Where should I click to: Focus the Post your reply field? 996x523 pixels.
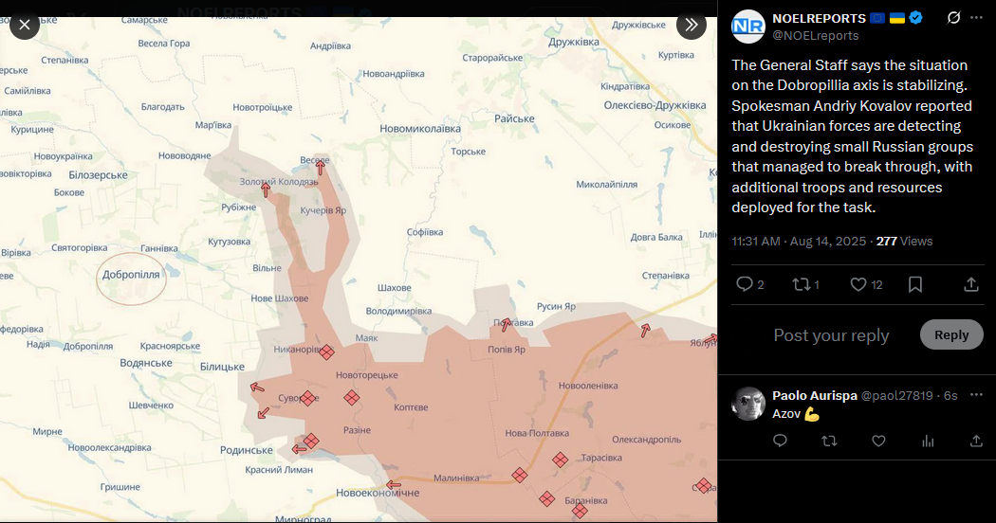tap(831, 335)
